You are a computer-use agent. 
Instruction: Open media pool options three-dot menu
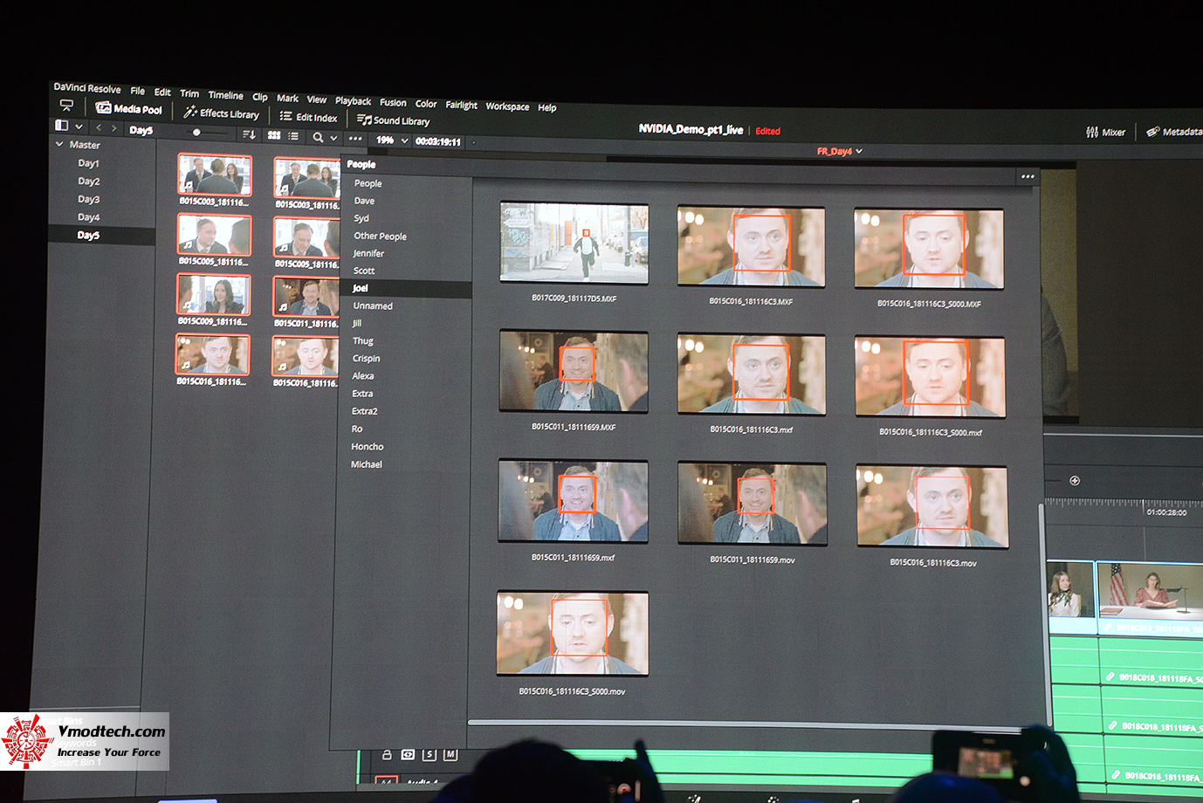[x=355, y=138]
